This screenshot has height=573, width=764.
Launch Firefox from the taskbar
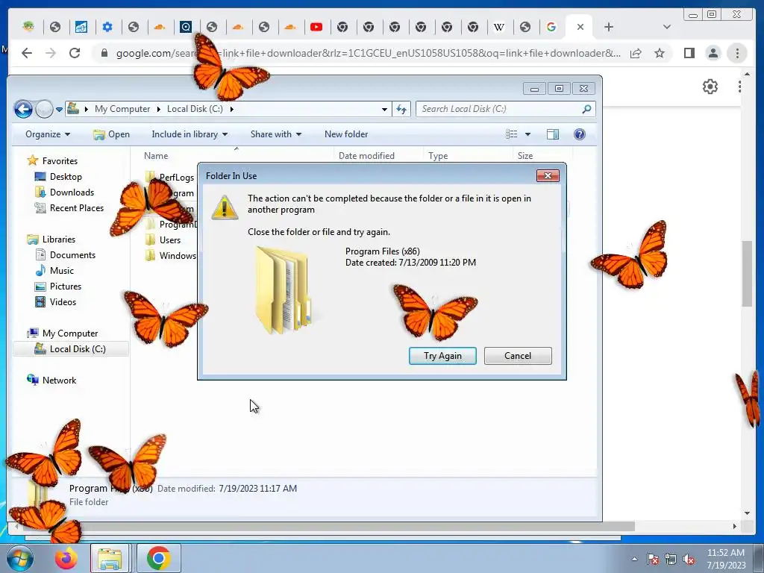66,558
